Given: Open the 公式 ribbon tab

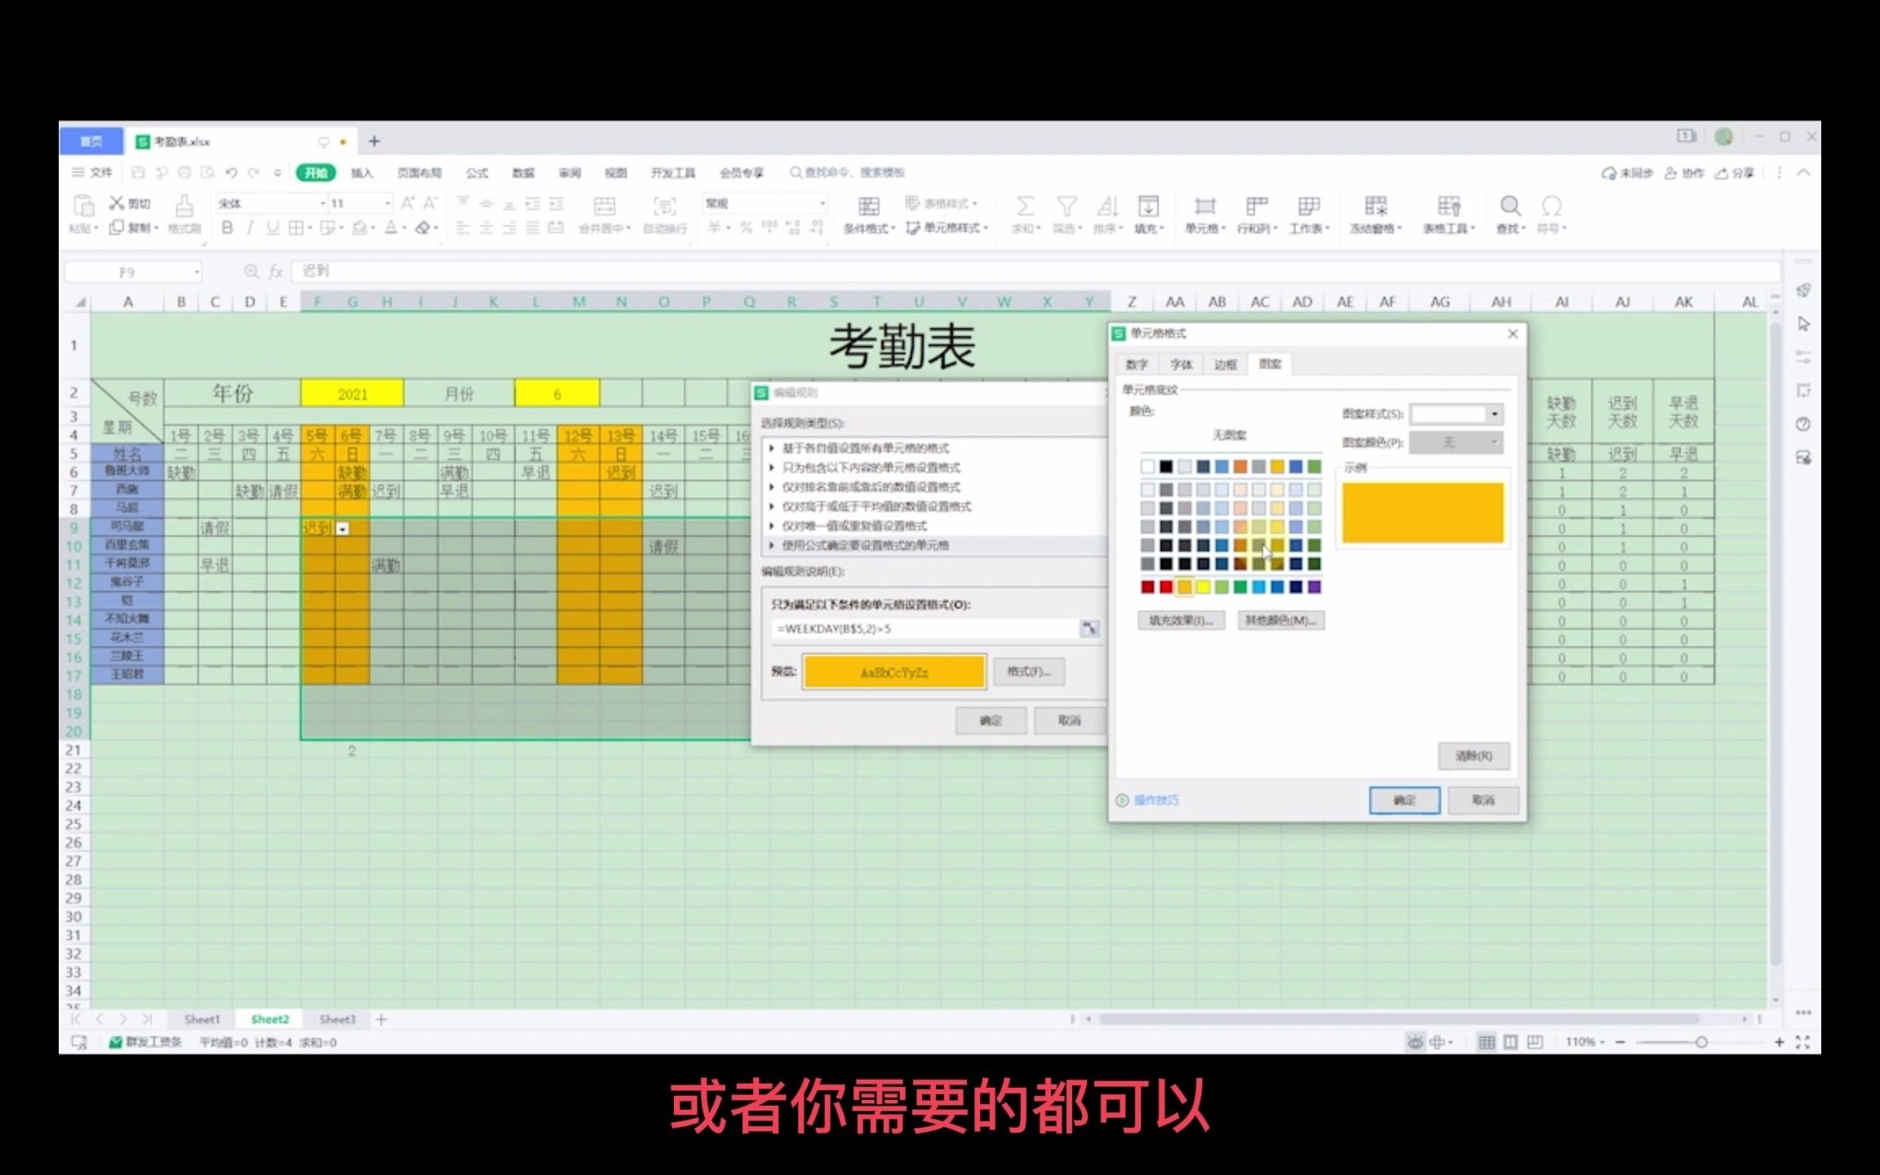Looking at the screenshot, I should [x=477, y=173].
